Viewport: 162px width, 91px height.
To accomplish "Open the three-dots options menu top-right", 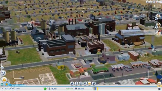I will (x=160, y=2).
